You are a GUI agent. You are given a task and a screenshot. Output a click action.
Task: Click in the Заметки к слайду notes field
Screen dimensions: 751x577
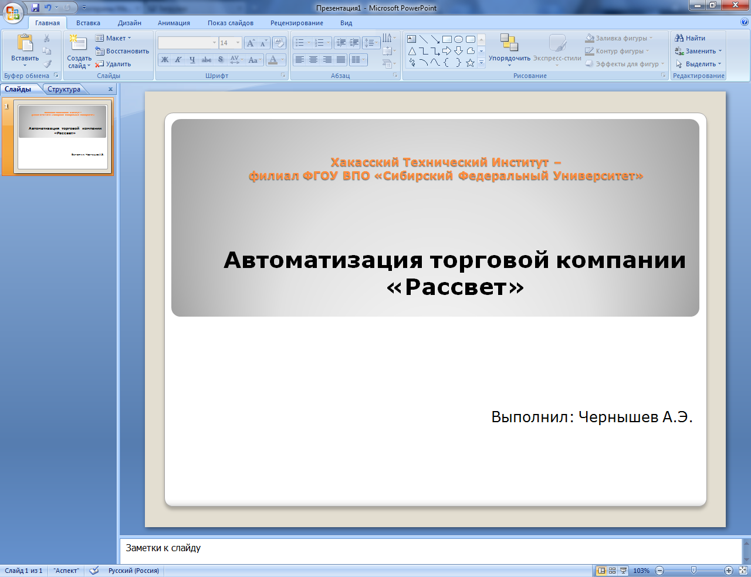[x=431, y=551]
